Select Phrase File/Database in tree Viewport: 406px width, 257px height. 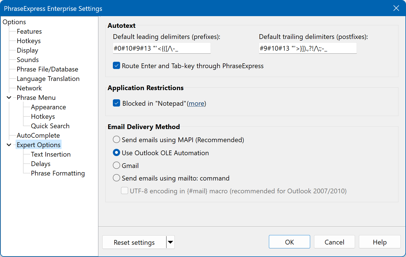(x=47, y=69)
